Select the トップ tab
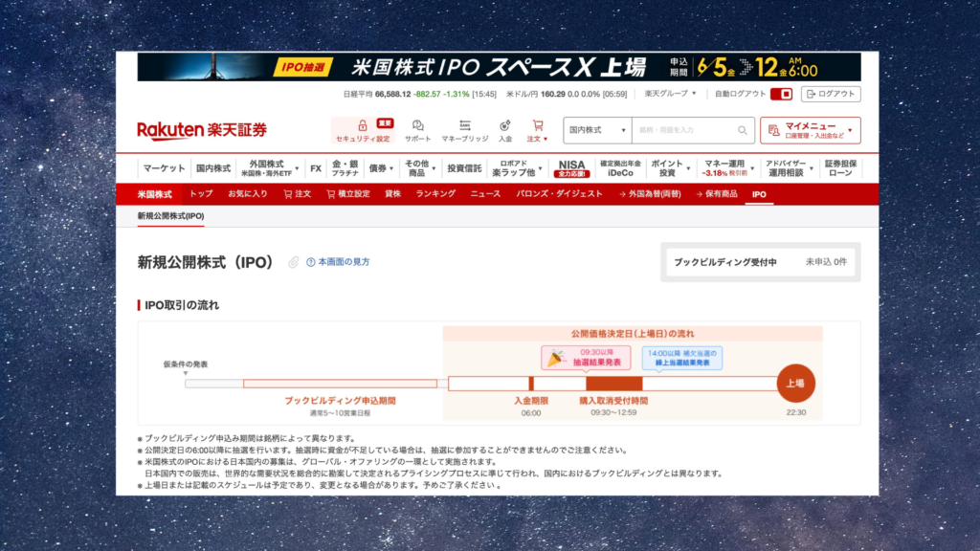This screenshot has height=551, width=980. click(x=201, y=194)
